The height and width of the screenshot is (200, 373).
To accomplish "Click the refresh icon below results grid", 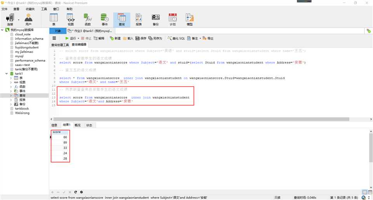I will coord(76,192).
